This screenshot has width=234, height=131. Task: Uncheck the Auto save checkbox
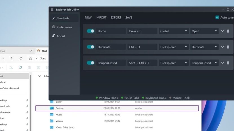click(x=217, y=17)
